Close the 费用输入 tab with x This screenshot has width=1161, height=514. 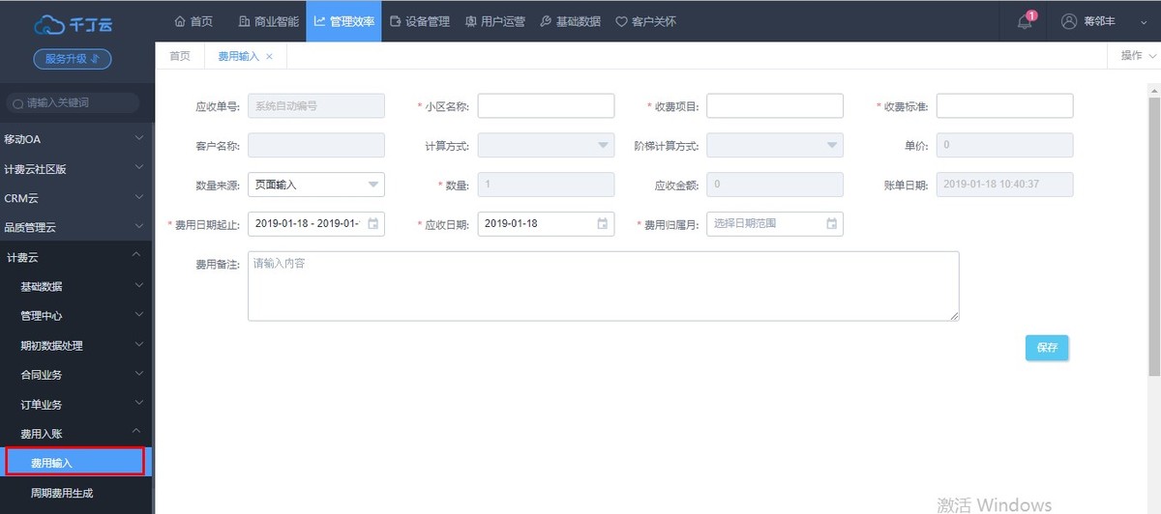point(270,57)
